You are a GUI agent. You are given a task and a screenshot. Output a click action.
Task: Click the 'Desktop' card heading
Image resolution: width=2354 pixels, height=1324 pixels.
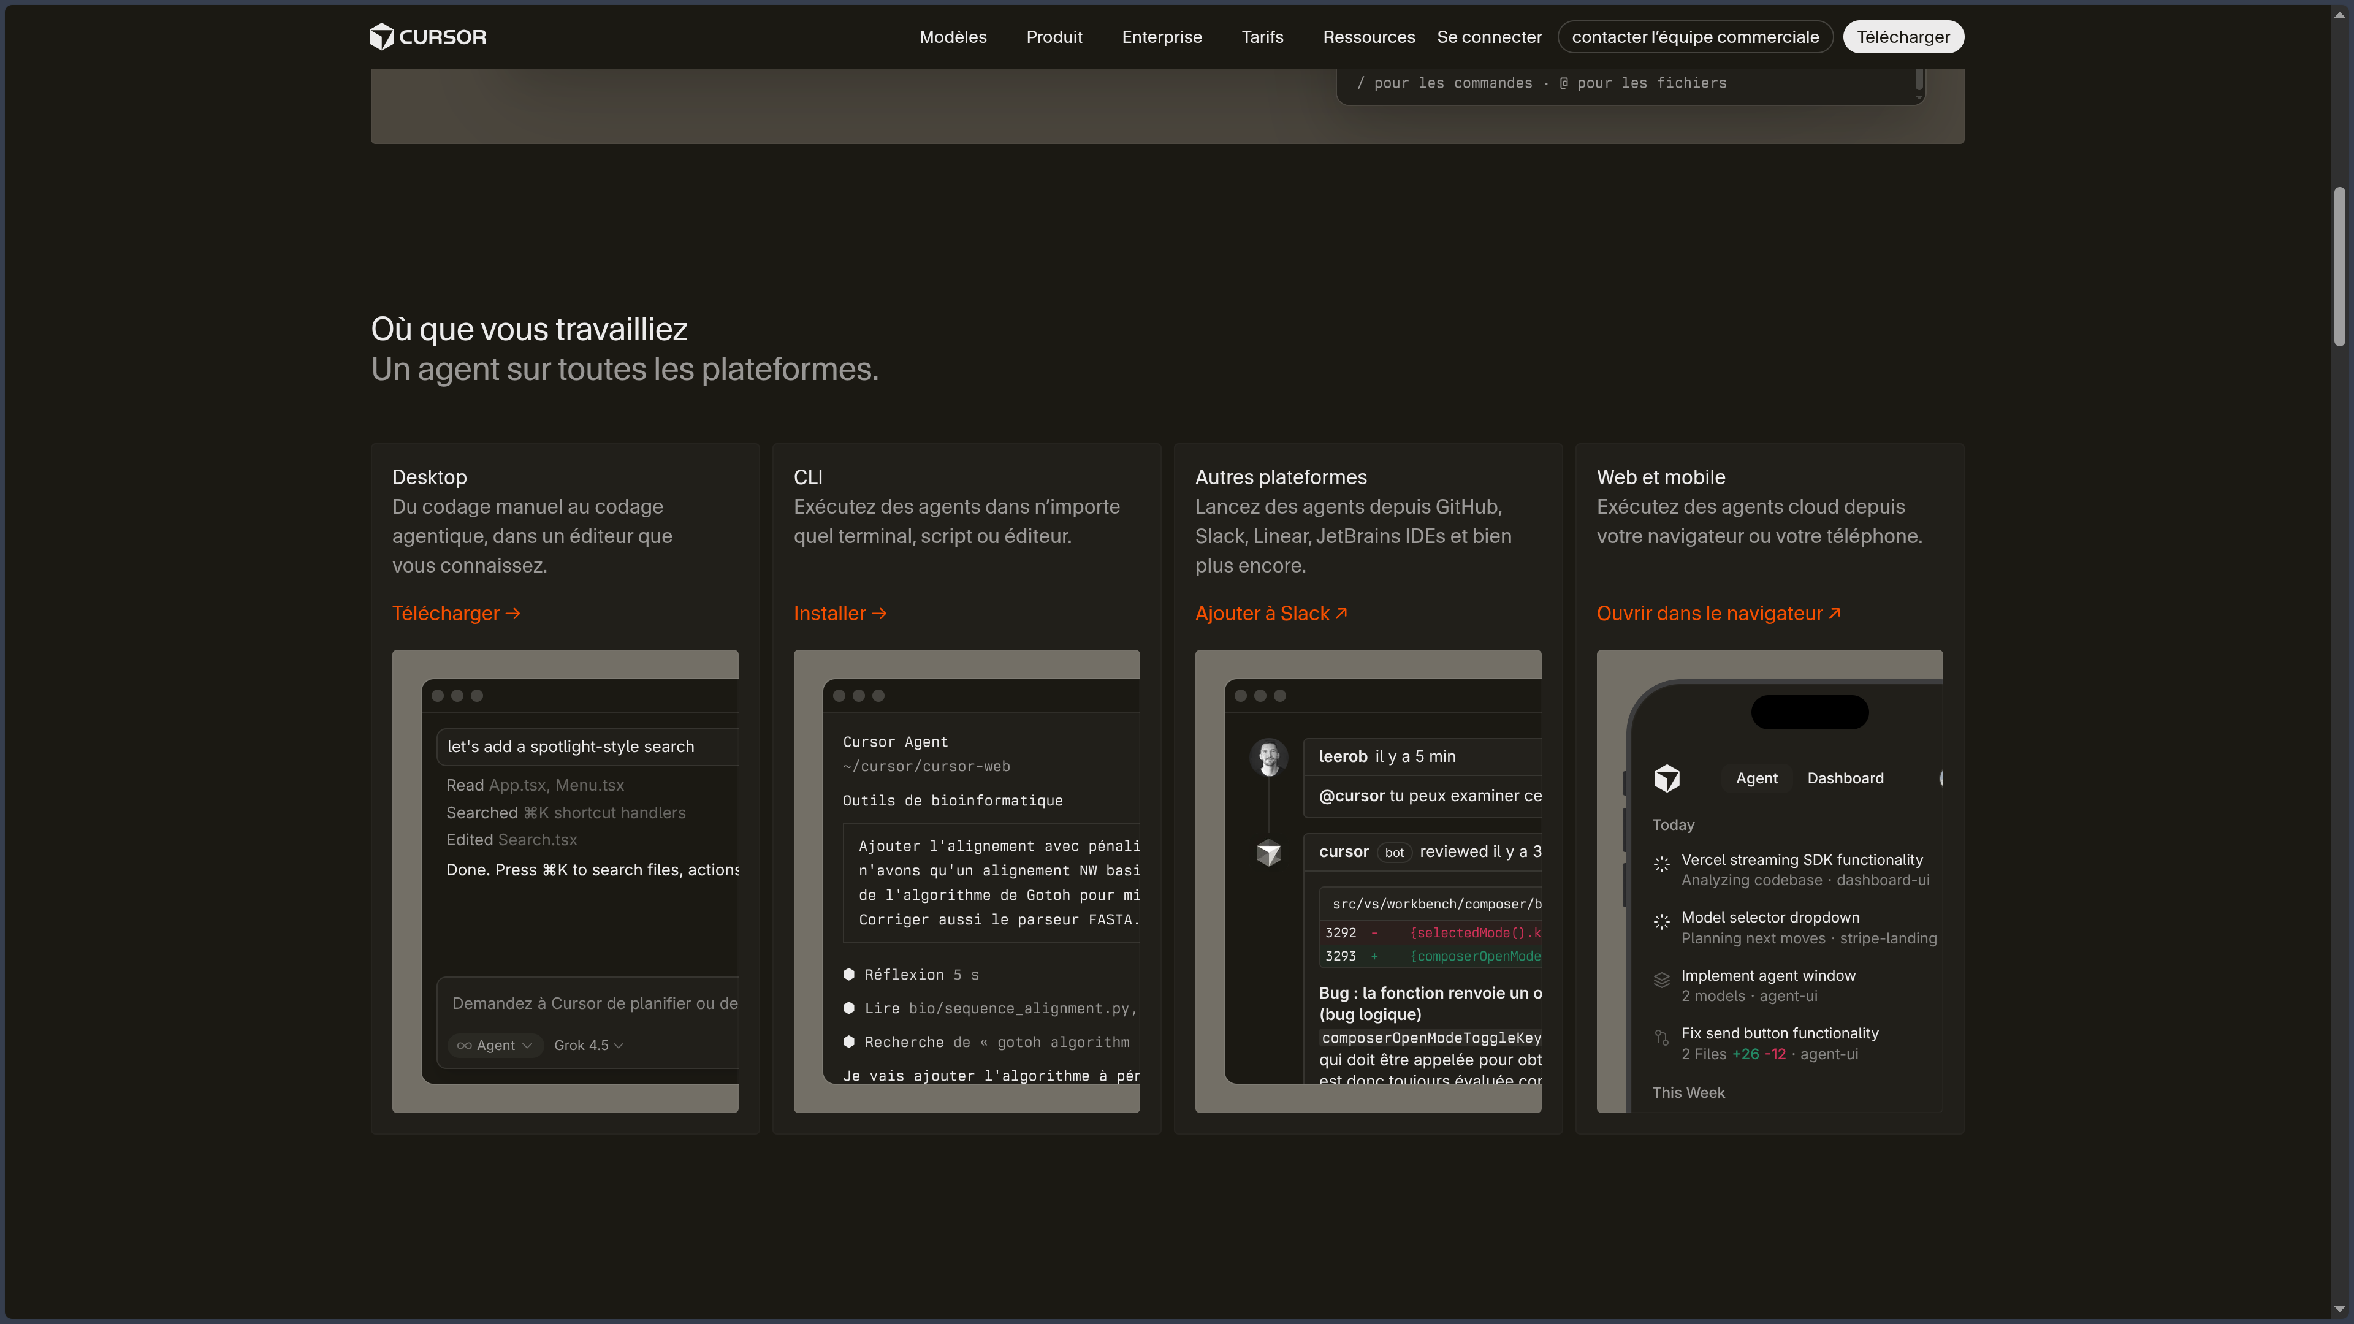(x=429, y=477)
